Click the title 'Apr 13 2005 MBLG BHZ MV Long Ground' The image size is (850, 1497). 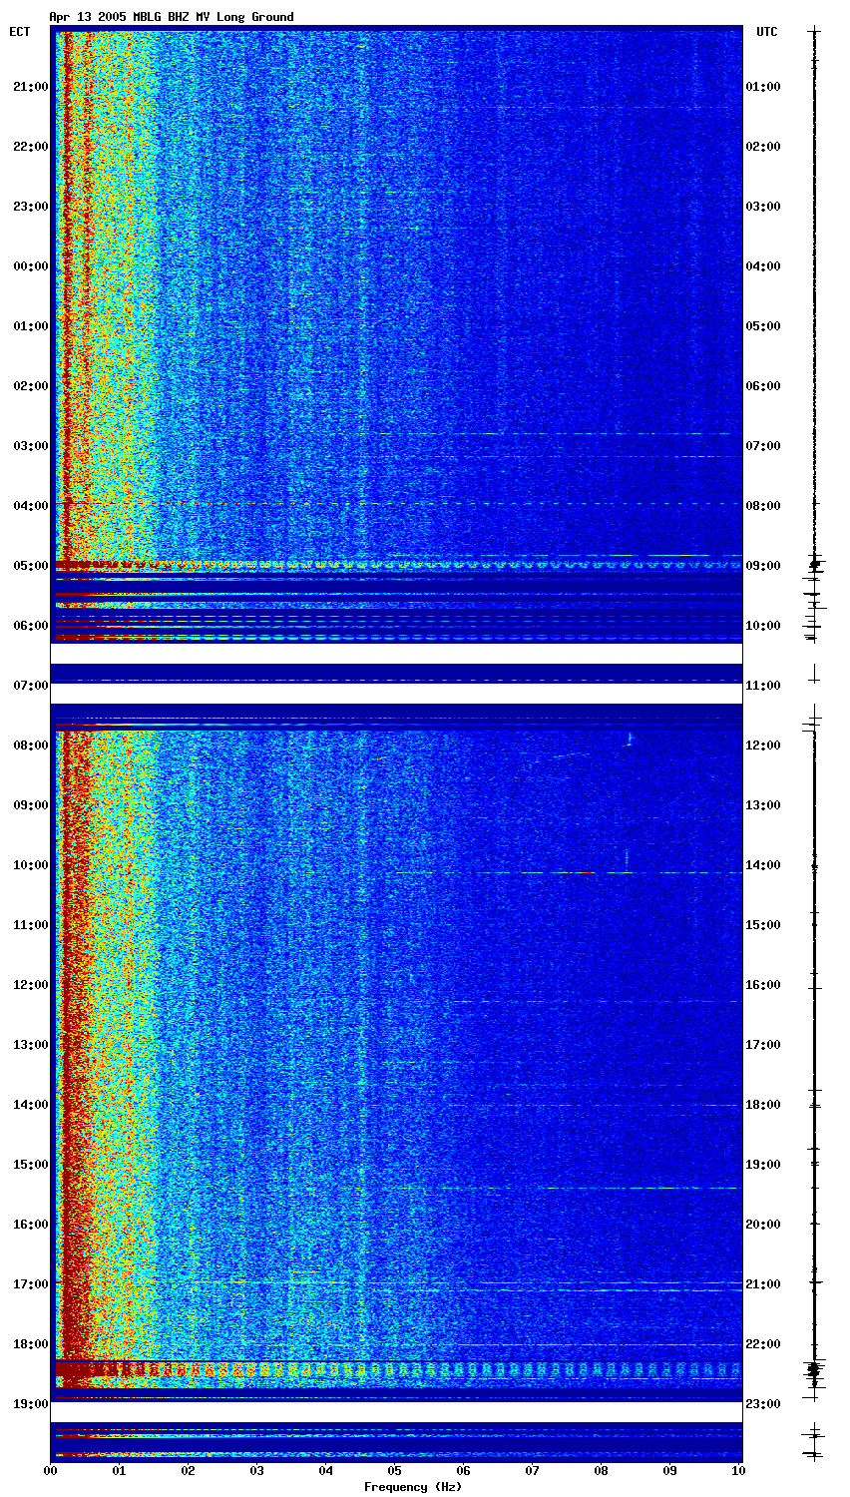point(172,17)
